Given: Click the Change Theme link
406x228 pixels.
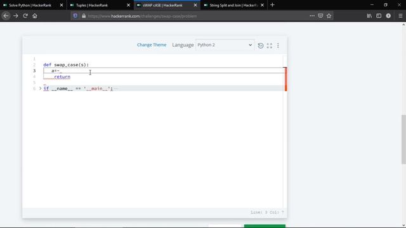Looking at the screenshot, I should pyautogui.click(x=152, y=45).
